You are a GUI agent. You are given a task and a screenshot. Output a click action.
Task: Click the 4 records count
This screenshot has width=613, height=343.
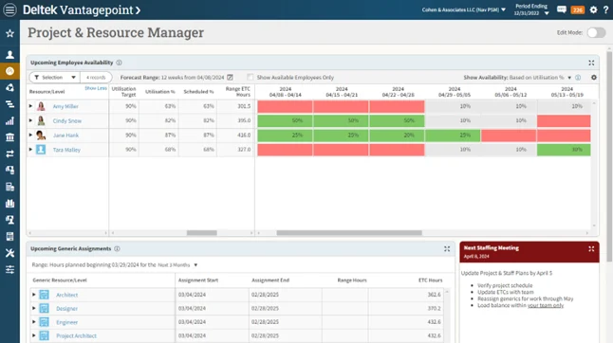96,78
